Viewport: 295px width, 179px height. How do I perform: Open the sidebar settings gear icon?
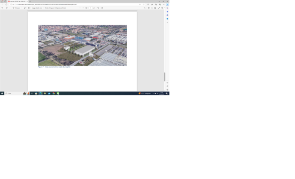click(x=167, y=90)
